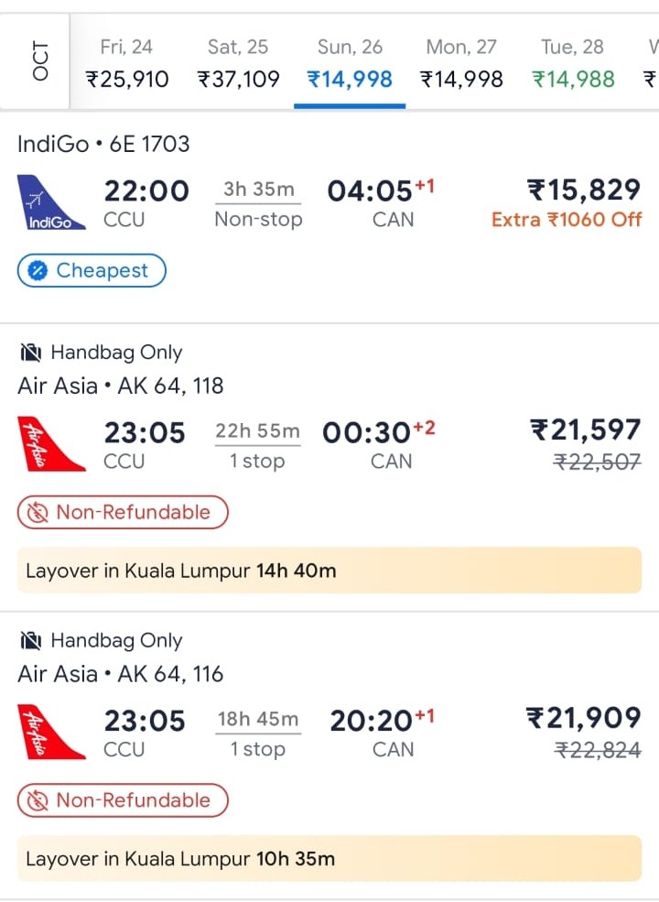659x902 pixels.
Task: Open the Kuala Lumpur 10h 35m layover banner
Action: coord(329,858)
